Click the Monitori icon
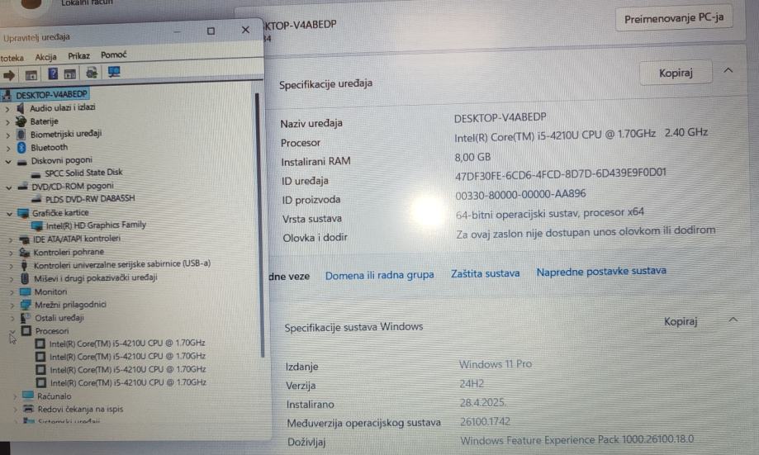 pyautogui.click(x=25, y=291)
